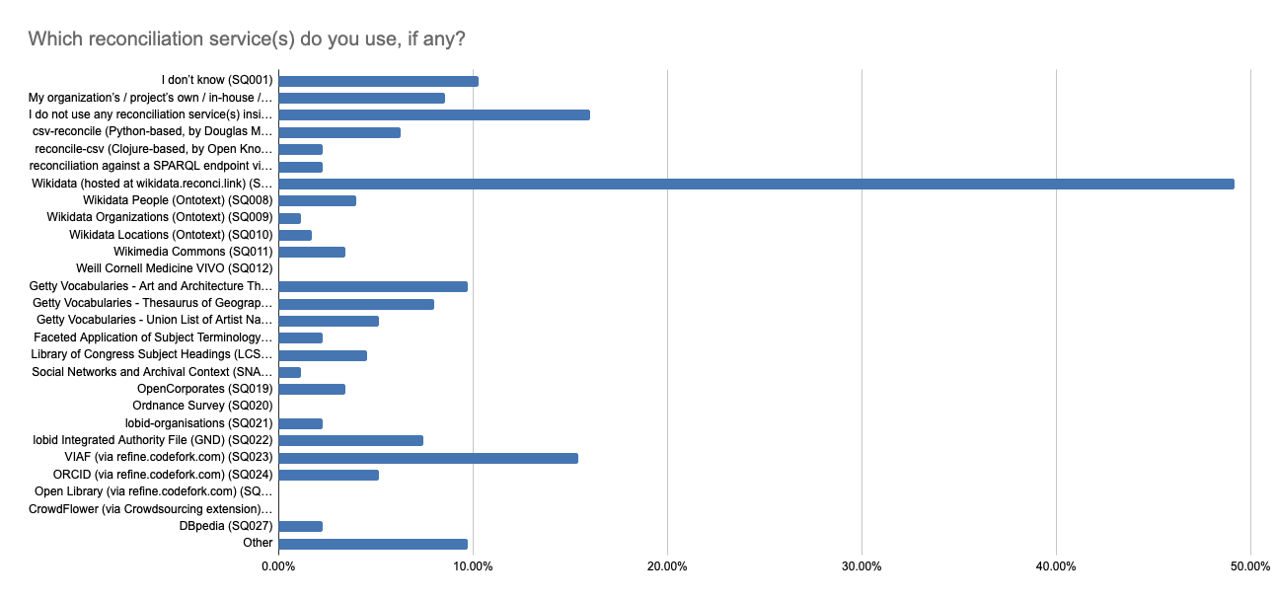Click the csv-reconcile (Python-based) bar
The image size is (1276, 599).
tap(339, 132)
